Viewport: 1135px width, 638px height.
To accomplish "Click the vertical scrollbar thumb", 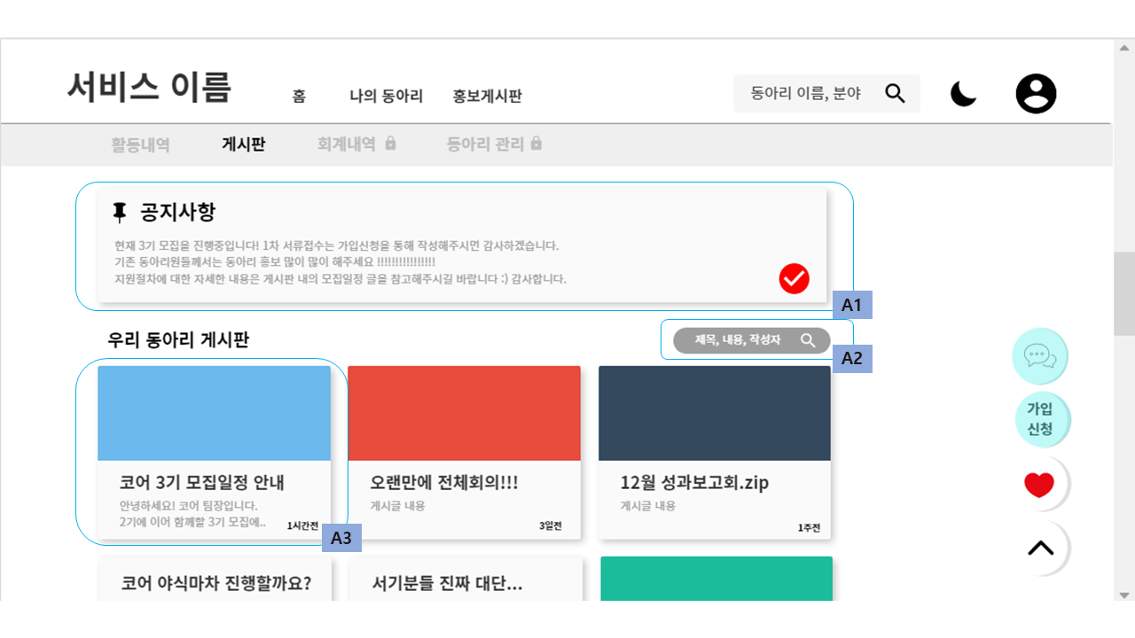I will 1124,293.
